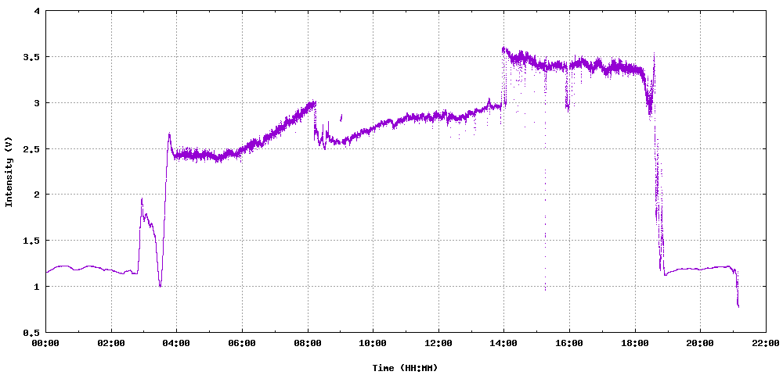This screenshot has height=375, width=783.
Task: Click the Intensity (V) axis title
Action: pos(9,172)
